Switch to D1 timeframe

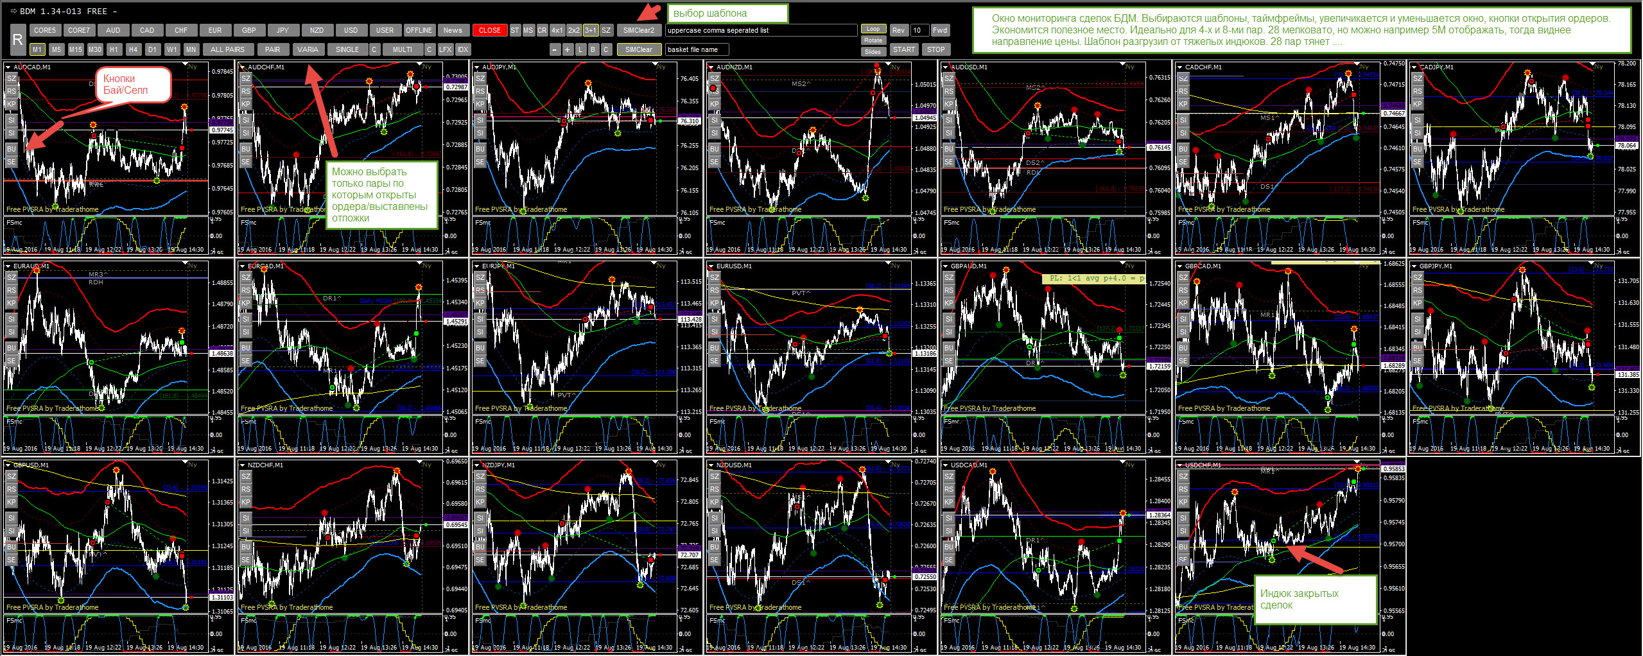152,49
